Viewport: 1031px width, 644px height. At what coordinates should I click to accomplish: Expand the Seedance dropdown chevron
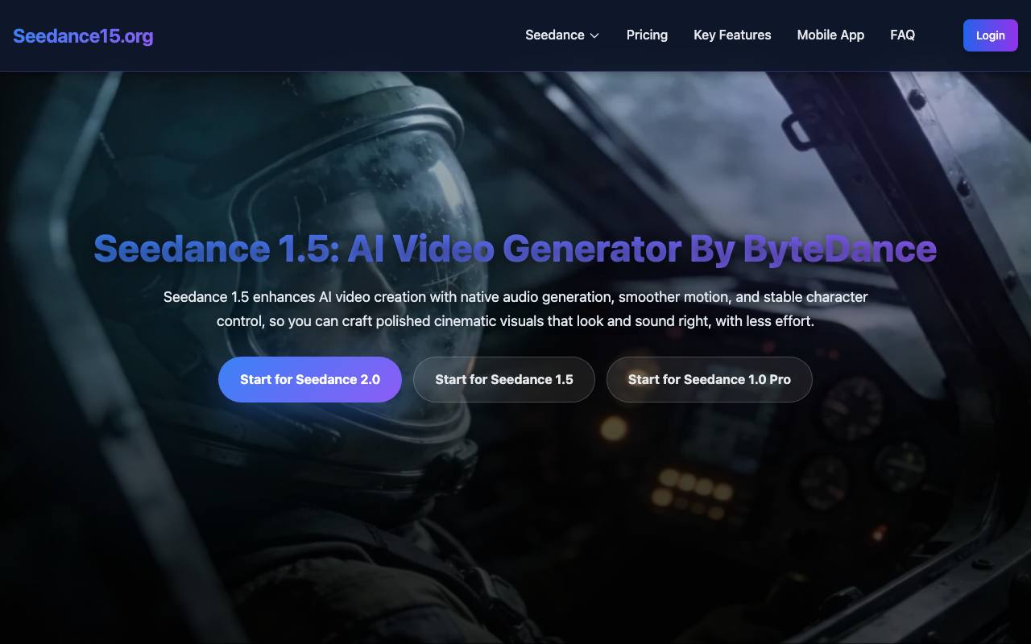pyautogui.click(x=594, y=35)
